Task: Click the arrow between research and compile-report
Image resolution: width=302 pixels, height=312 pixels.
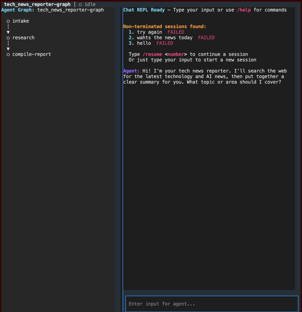Action: pyautogui.click(x=8, y=49)
